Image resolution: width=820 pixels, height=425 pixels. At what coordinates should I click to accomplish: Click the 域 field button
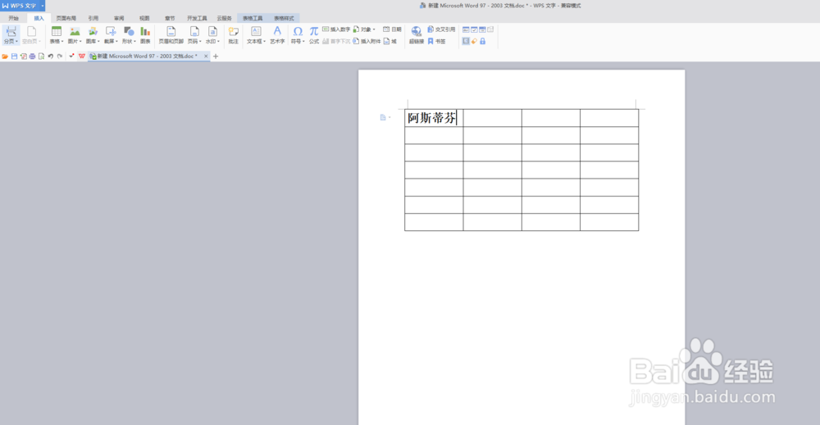(390, 41)
